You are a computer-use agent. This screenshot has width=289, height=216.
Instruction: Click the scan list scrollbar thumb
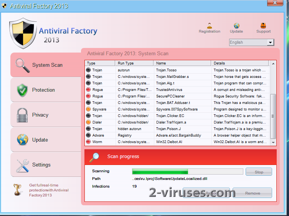click(x=273, y=116)
